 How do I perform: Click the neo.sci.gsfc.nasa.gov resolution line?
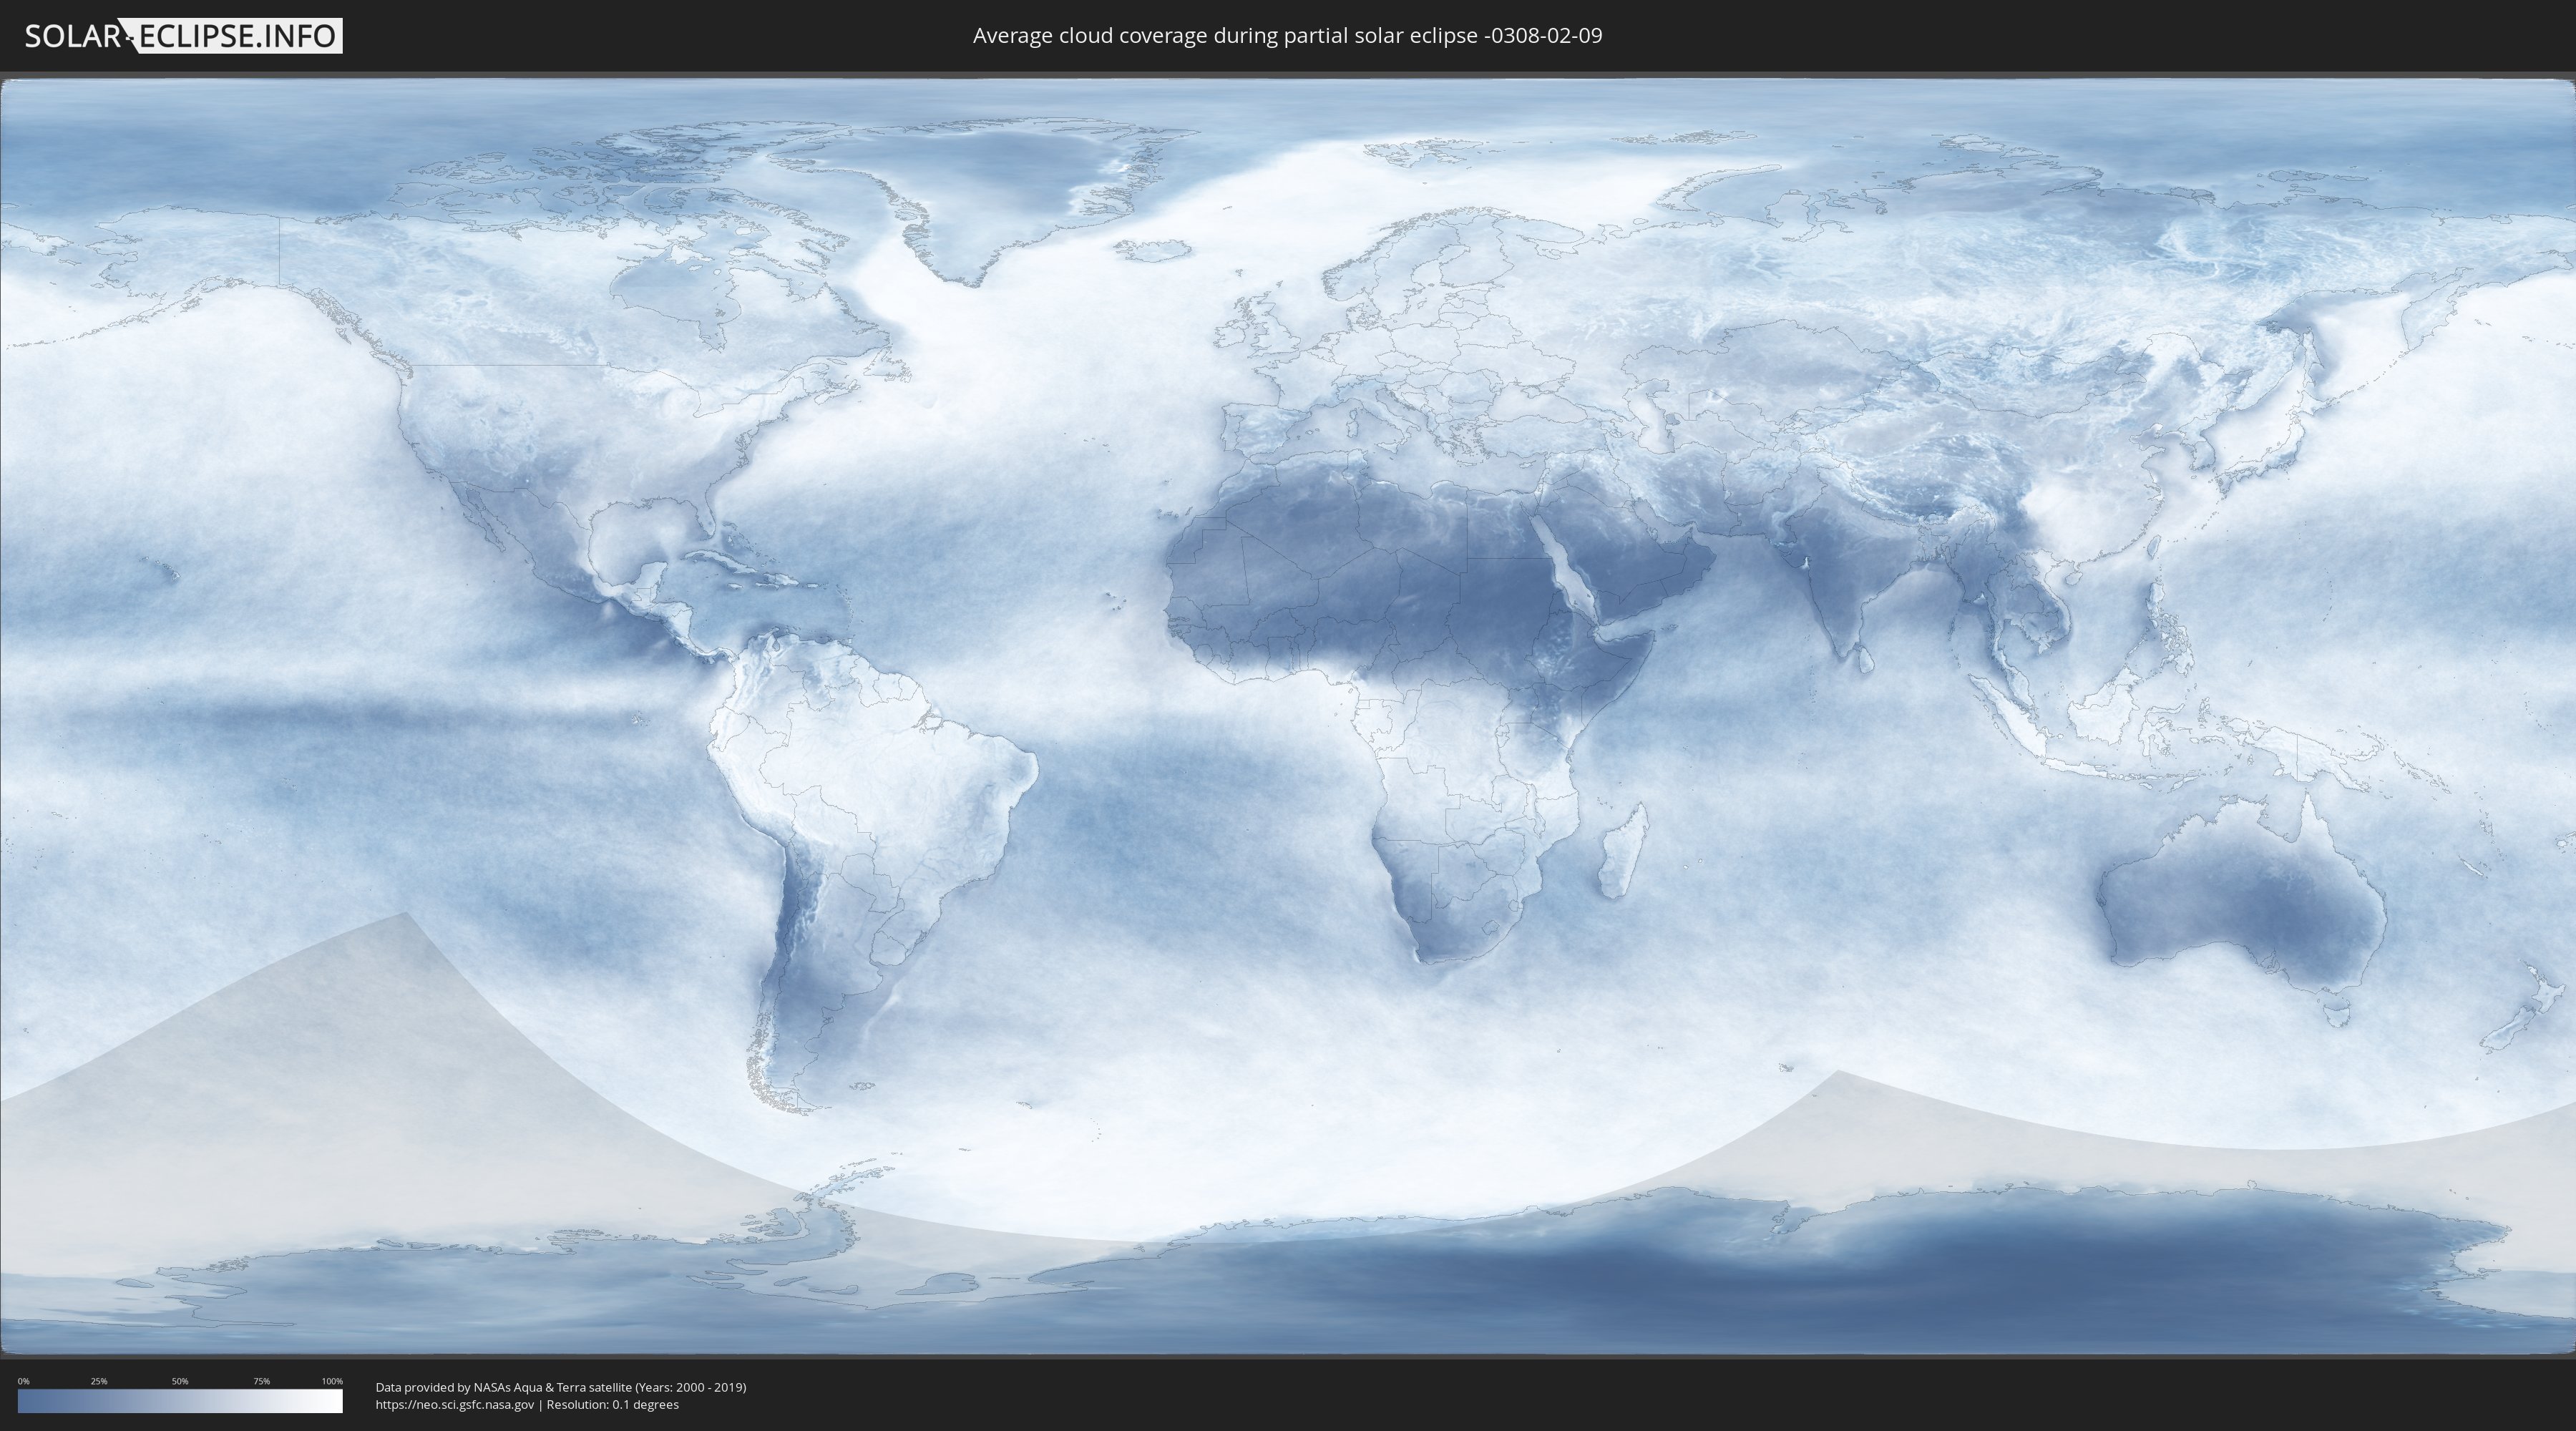(x=527, y=1404)
